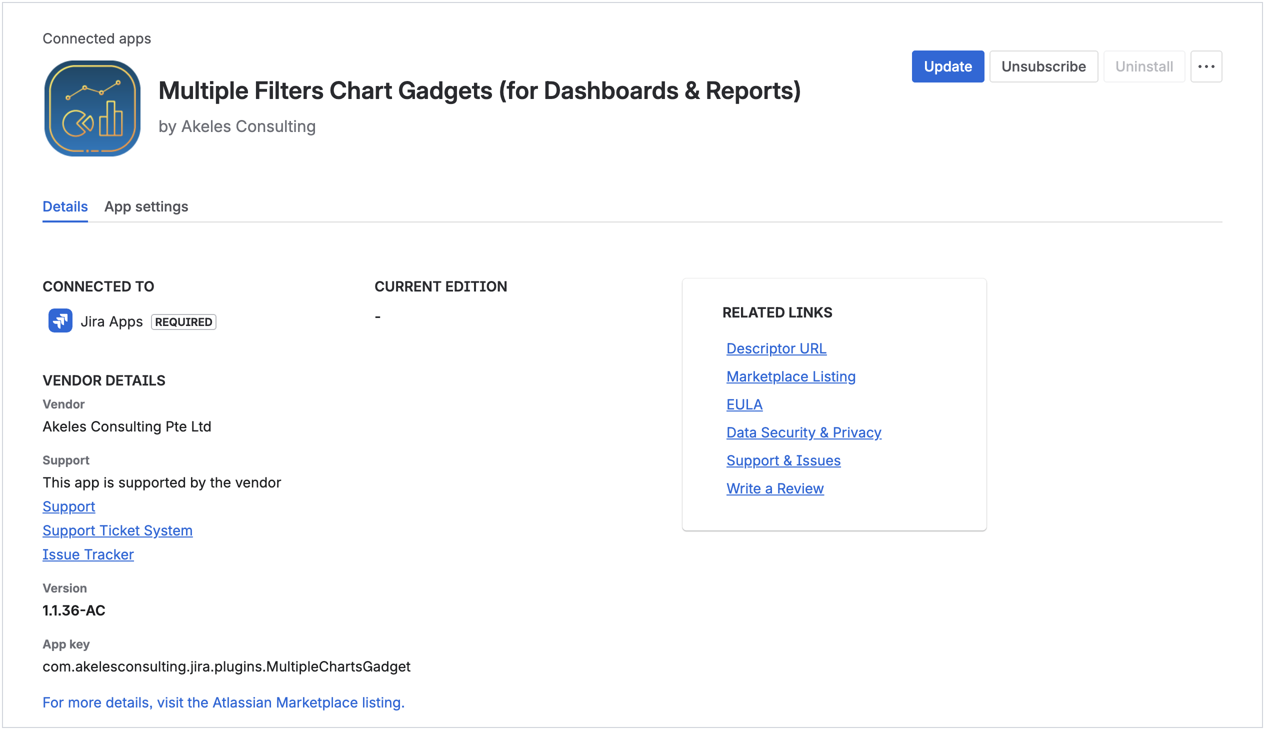Viewport: 1265px width, 730px height.
Task: Unsubscribe from the app
Action: point(1043,66)
